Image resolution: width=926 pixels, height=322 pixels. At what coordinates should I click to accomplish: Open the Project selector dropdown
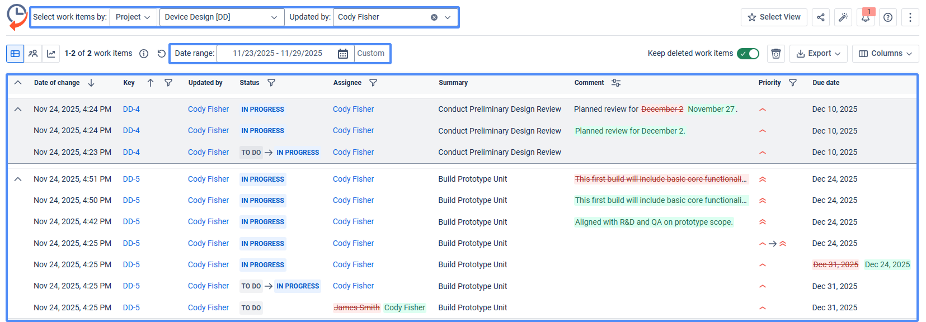(x=133, y=17)
